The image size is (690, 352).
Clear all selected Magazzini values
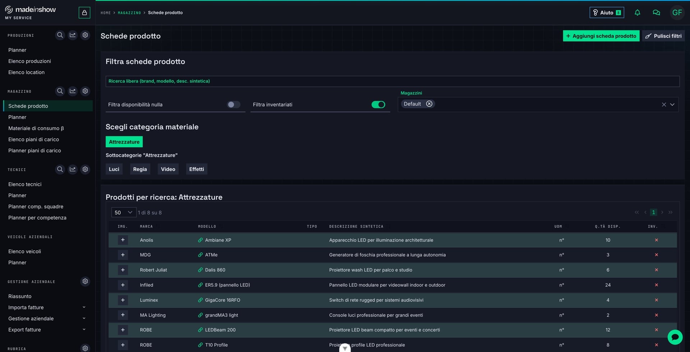pyautogui.click(x=664, y=105)
